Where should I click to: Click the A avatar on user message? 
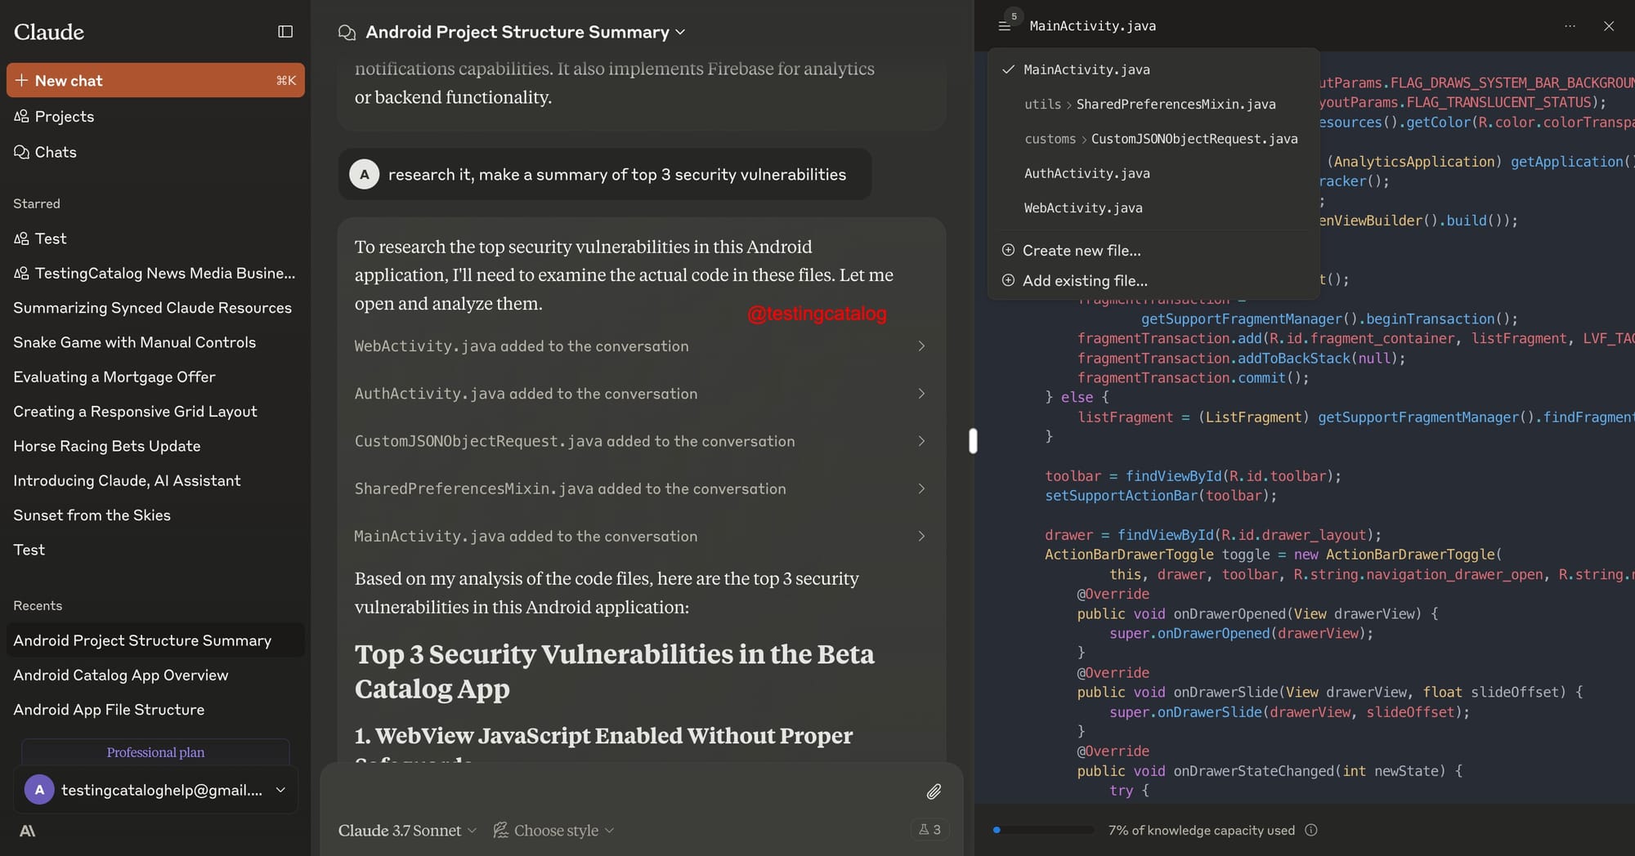[365, 174]
